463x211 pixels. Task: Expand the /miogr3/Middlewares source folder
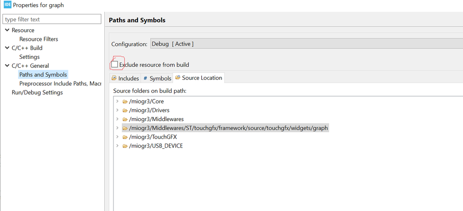(117, 119)
